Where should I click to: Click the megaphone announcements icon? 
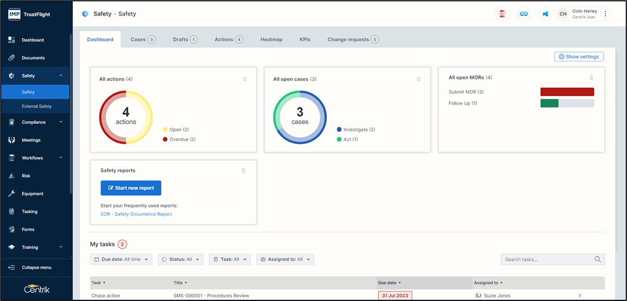point(545,14)
